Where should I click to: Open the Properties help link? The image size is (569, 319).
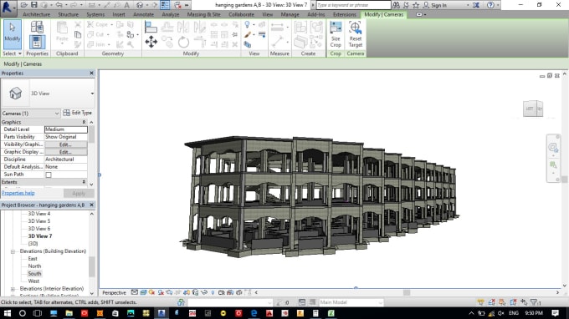click(18, 193)
